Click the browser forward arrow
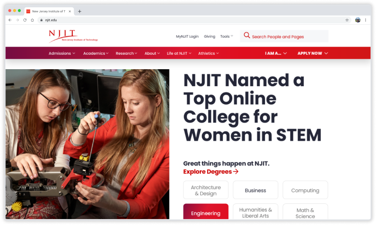This screenshot has height=225, width=376. (x=17, y=20)
